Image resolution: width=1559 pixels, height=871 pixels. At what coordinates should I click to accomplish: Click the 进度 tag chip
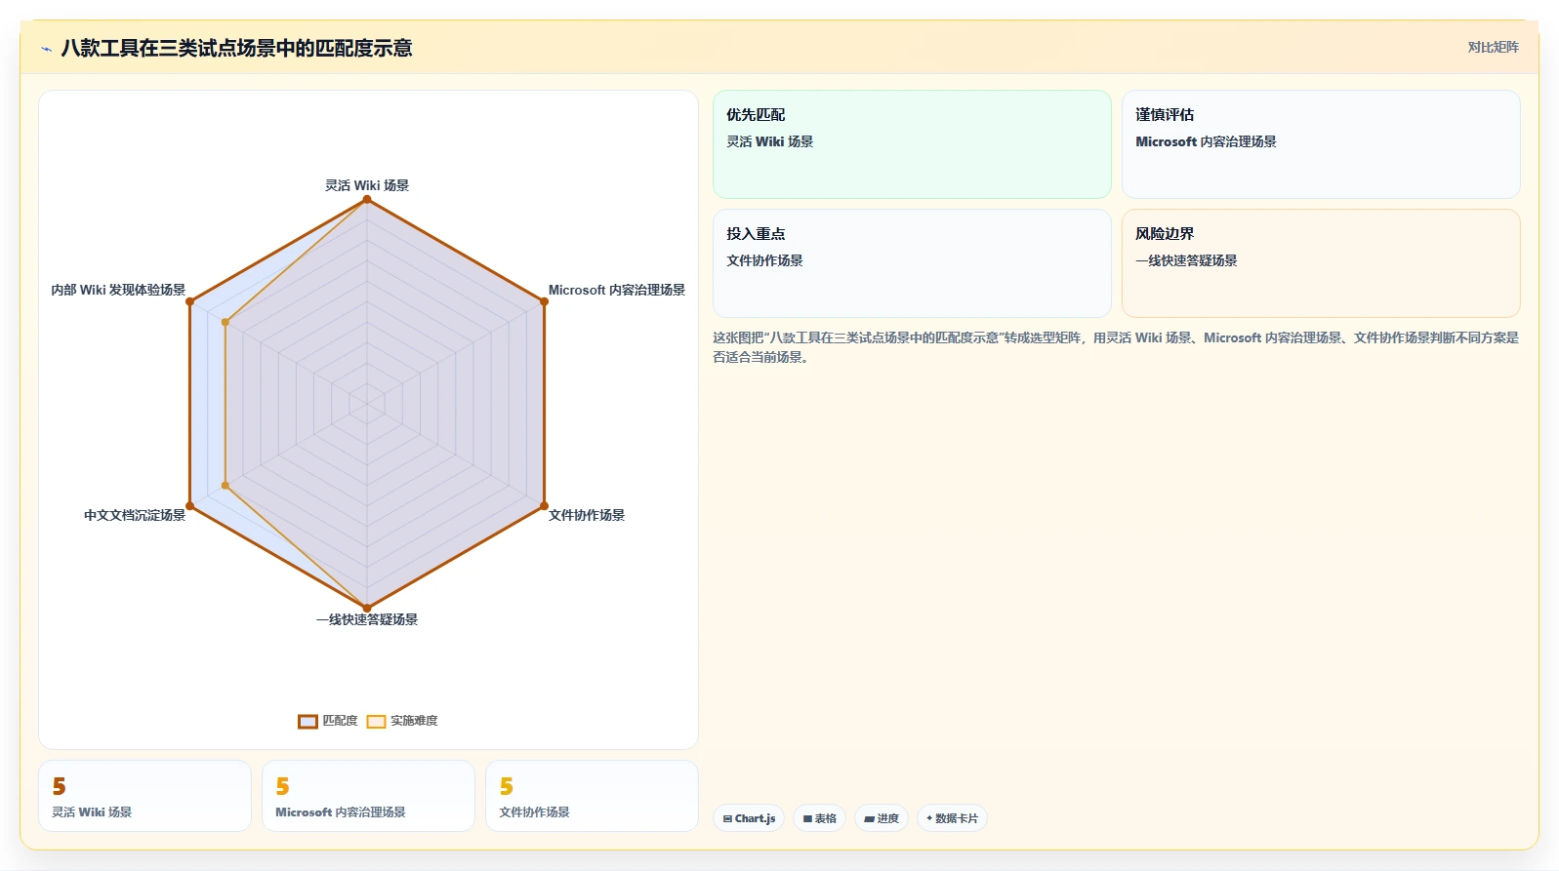click(882, 818)
